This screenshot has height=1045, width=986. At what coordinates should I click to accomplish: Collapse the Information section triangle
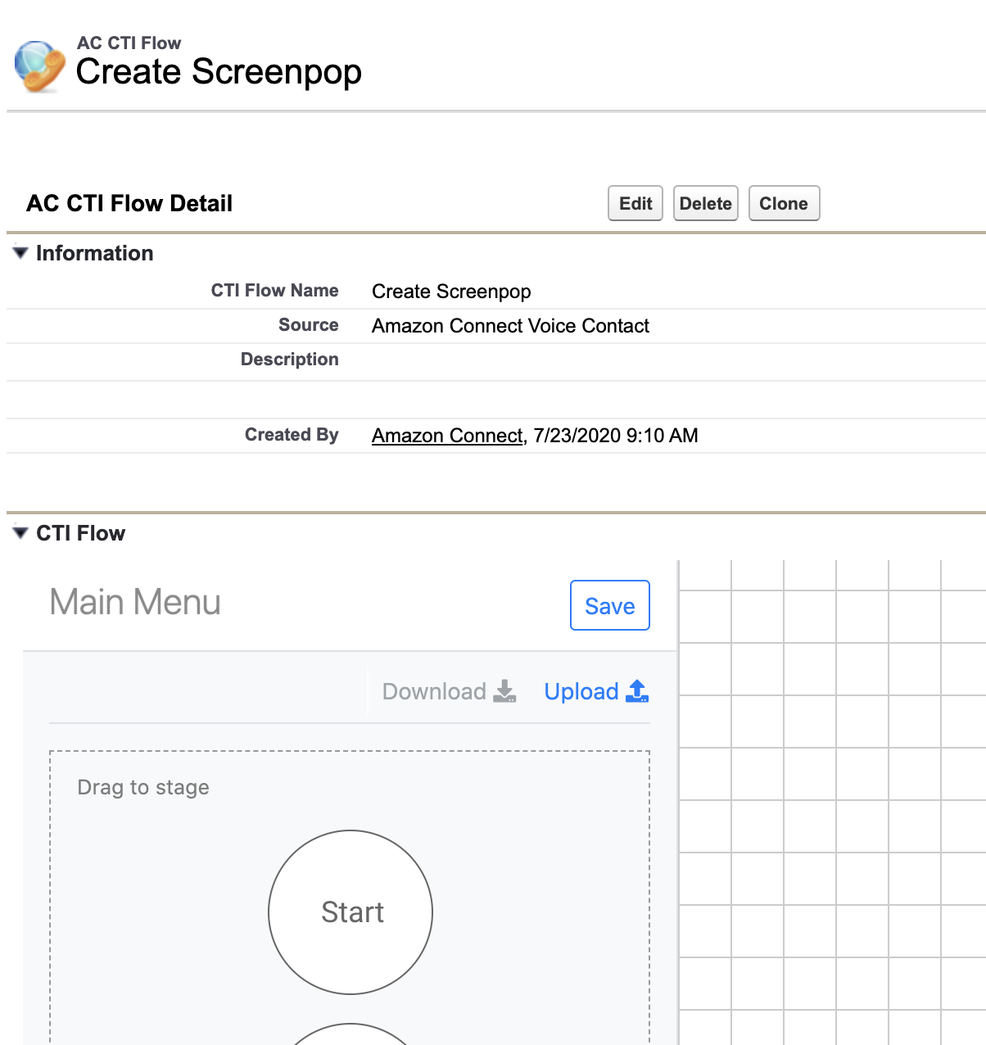pos(20,253)
